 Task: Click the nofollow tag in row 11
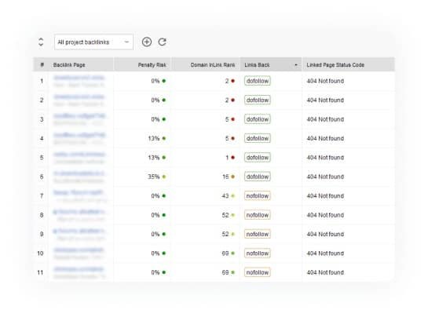[258, 272]
